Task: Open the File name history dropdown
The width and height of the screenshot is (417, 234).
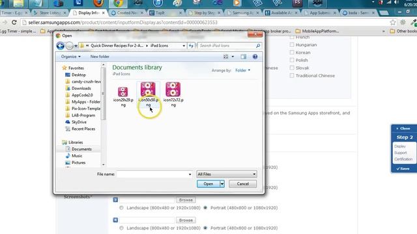Action: pyautogui.click(x=190, y=174)
